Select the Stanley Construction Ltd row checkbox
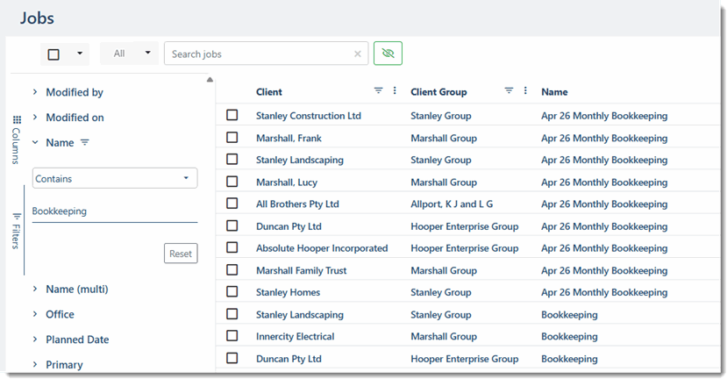This screenshot has width=727, height=379. [232, 115]
